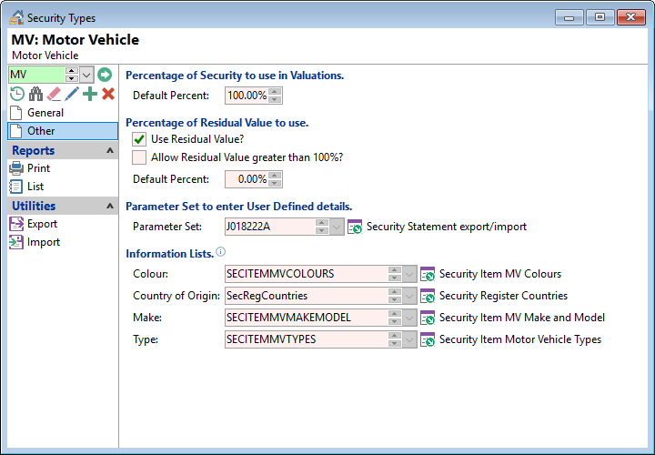Click the blue pencil edit icon
Screen dimensions: 655x455
tap(72, 94)
